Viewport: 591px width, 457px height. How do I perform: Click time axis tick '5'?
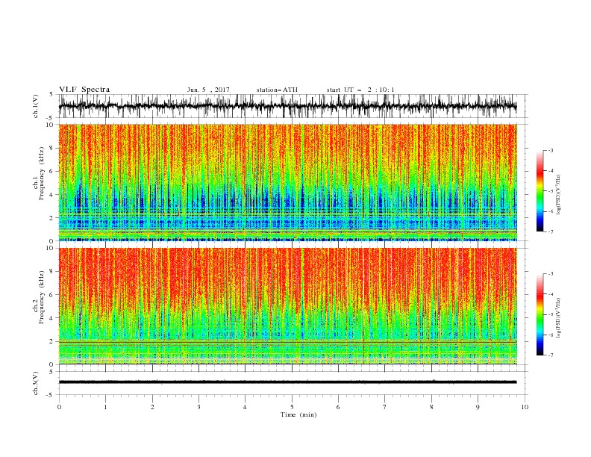[292, 407]
